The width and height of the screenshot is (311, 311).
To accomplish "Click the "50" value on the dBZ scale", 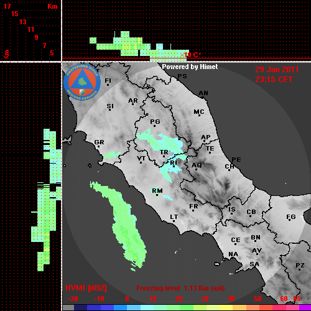I will 258,299.
